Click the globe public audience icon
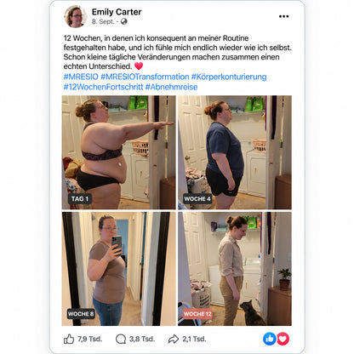This screenshot has width=354, height=354. pyautogui.click(x=124, y=21)
